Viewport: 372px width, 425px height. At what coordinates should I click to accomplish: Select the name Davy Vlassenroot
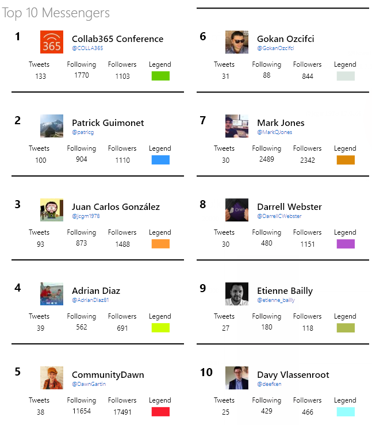293,375
